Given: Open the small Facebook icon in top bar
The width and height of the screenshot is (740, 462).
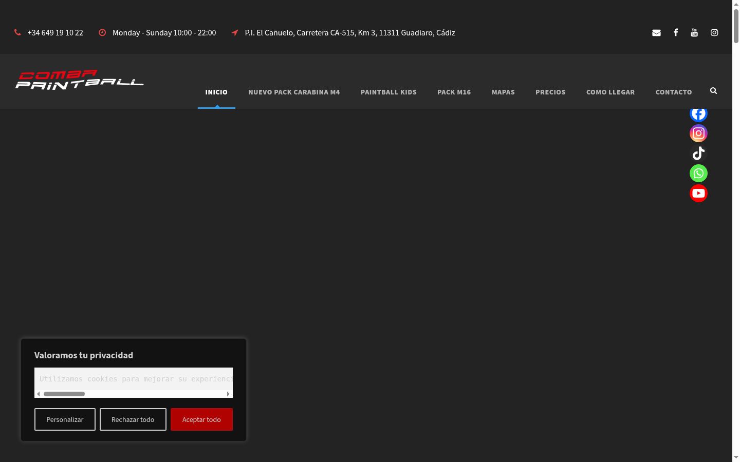Looking at the screenshot, I should (676, 32).
